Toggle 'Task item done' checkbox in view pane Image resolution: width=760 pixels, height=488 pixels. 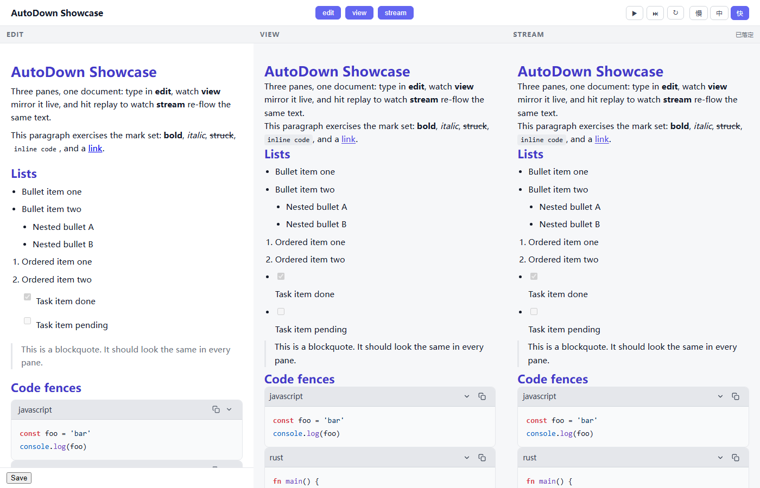pyautogui.click(x=281, y=277)
